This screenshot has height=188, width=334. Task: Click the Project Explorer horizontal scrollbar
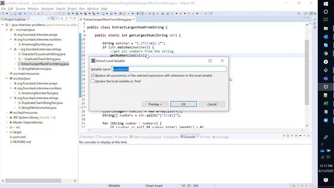tap(33, 181)
